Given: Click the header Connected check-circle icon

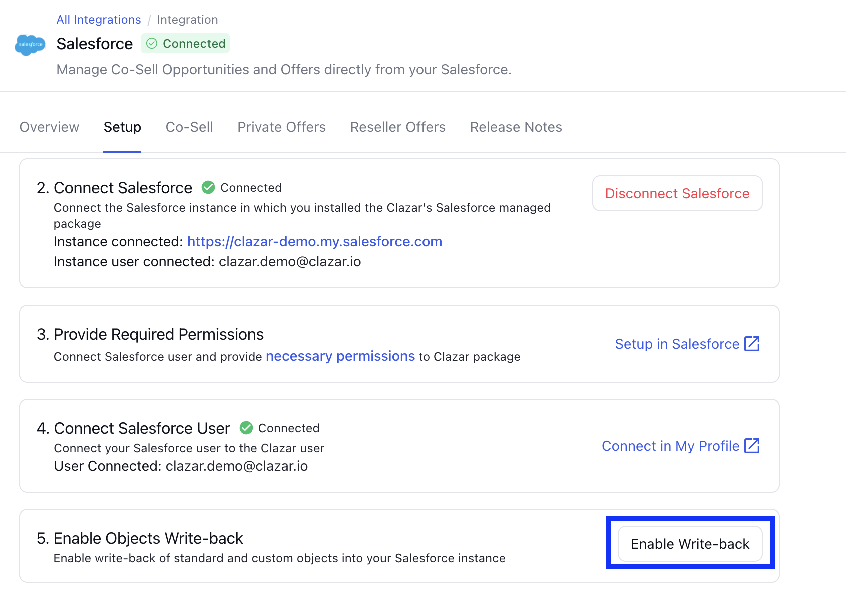Looking at the screenshot, I should [x=152, y=44].
